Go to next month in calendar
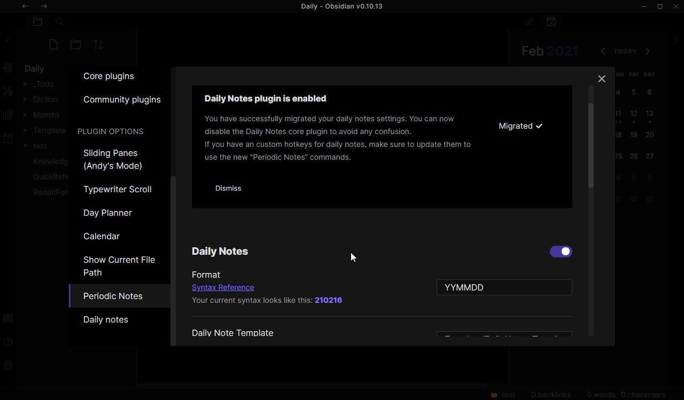 pyautogui.click(x=648, y=51)
